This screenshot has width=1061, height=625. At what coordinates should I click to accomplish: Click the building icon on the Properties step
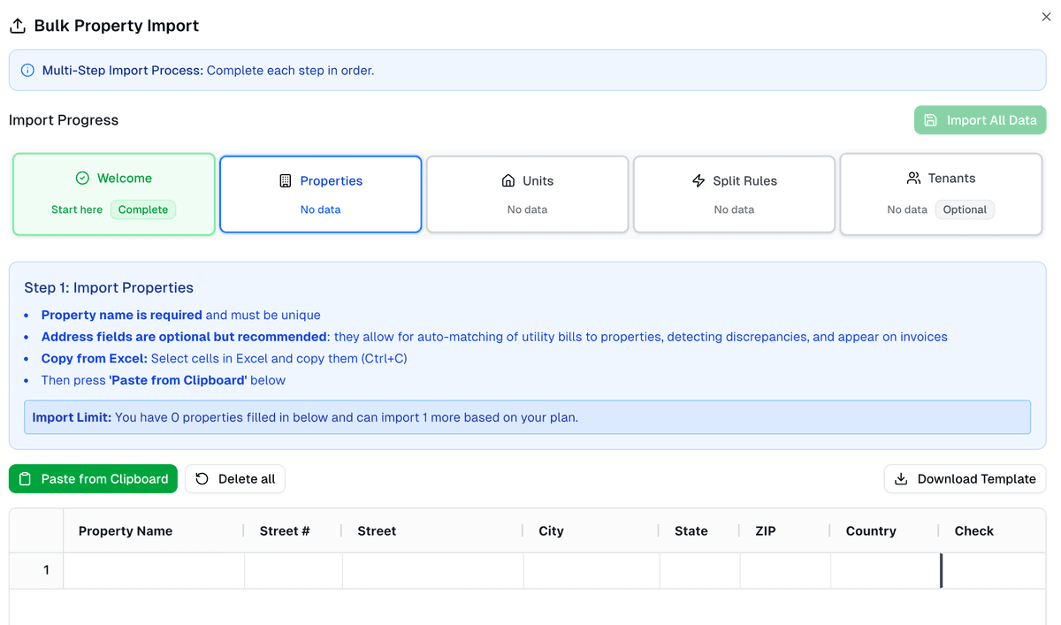coord(285,179)
